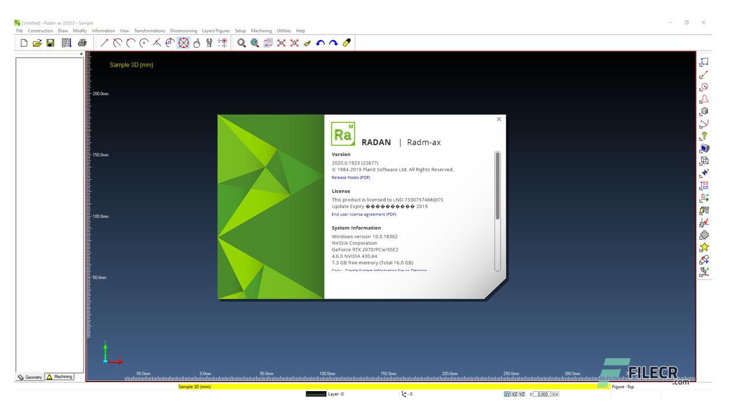Select the yellow eraser icon

pos(346,43)
